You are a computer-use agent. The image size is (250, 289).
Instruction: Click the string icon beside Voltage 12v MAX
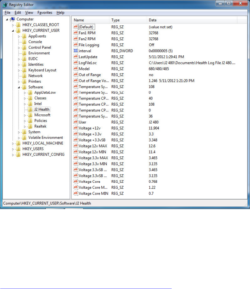pos(75,146)
